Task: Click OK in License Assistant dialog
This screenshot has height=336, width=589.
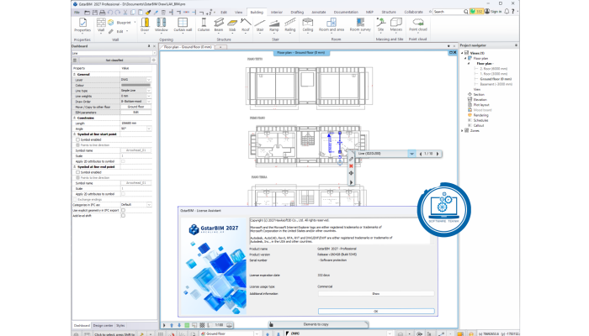Action: (376, 312)
